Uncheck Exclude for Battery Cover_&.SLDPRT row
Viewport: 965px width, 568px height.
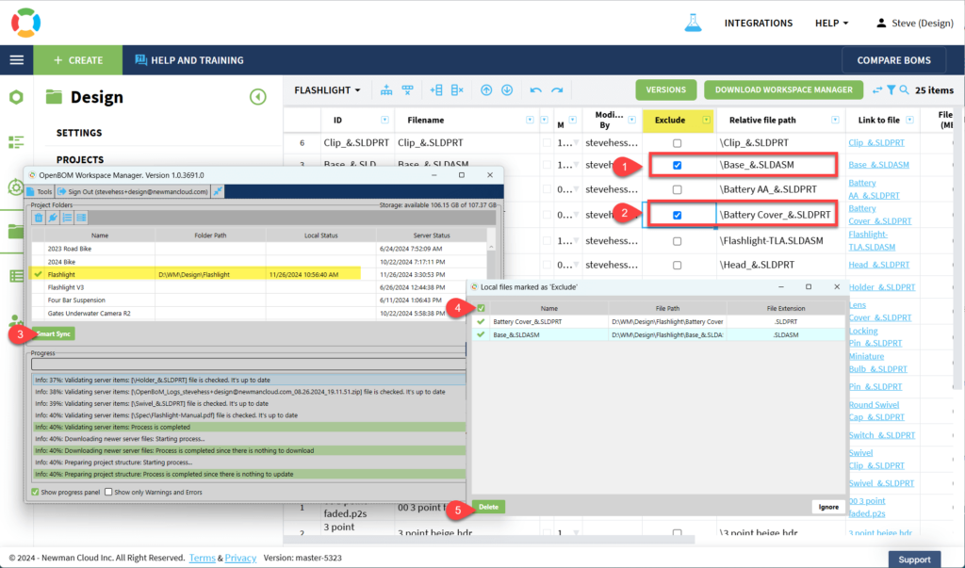point(677,215)
